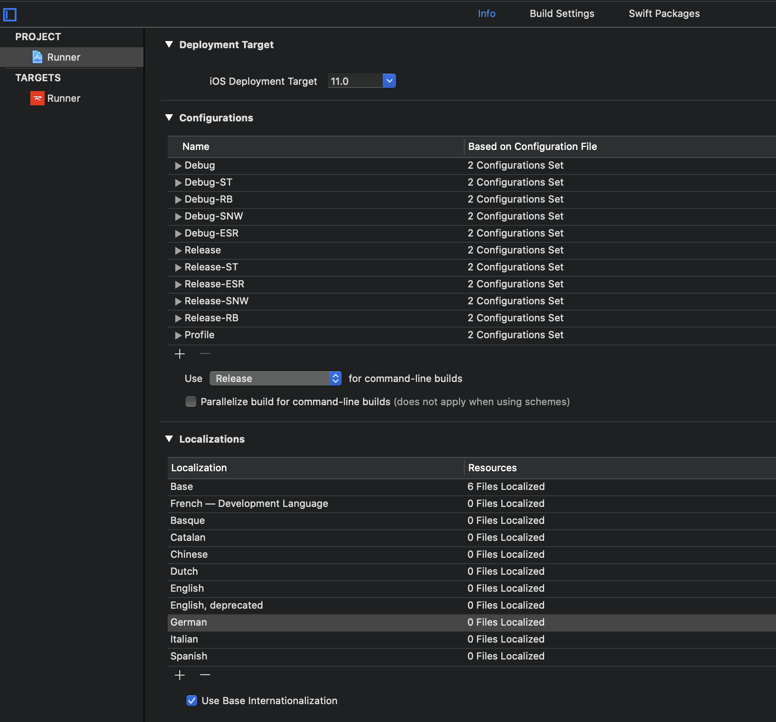Click the iOS Deployment Target text field
The height and width of the screenshot is (722, 776).
pos(355,81)
